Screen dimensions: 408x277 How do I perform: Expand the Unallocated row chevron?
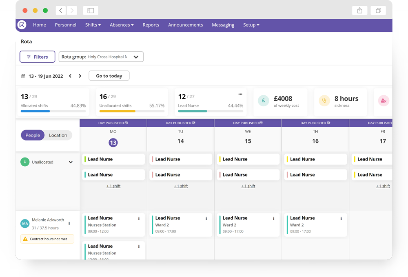click(71, 162)
